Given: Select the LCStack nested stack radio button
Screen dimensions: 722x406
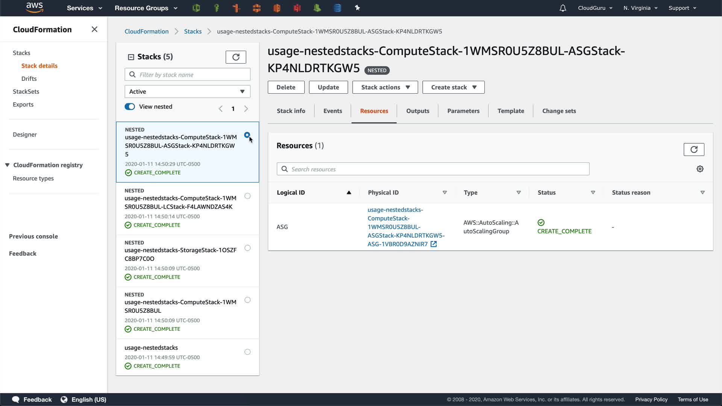Looking at the screenshot, I should (247, 196).
